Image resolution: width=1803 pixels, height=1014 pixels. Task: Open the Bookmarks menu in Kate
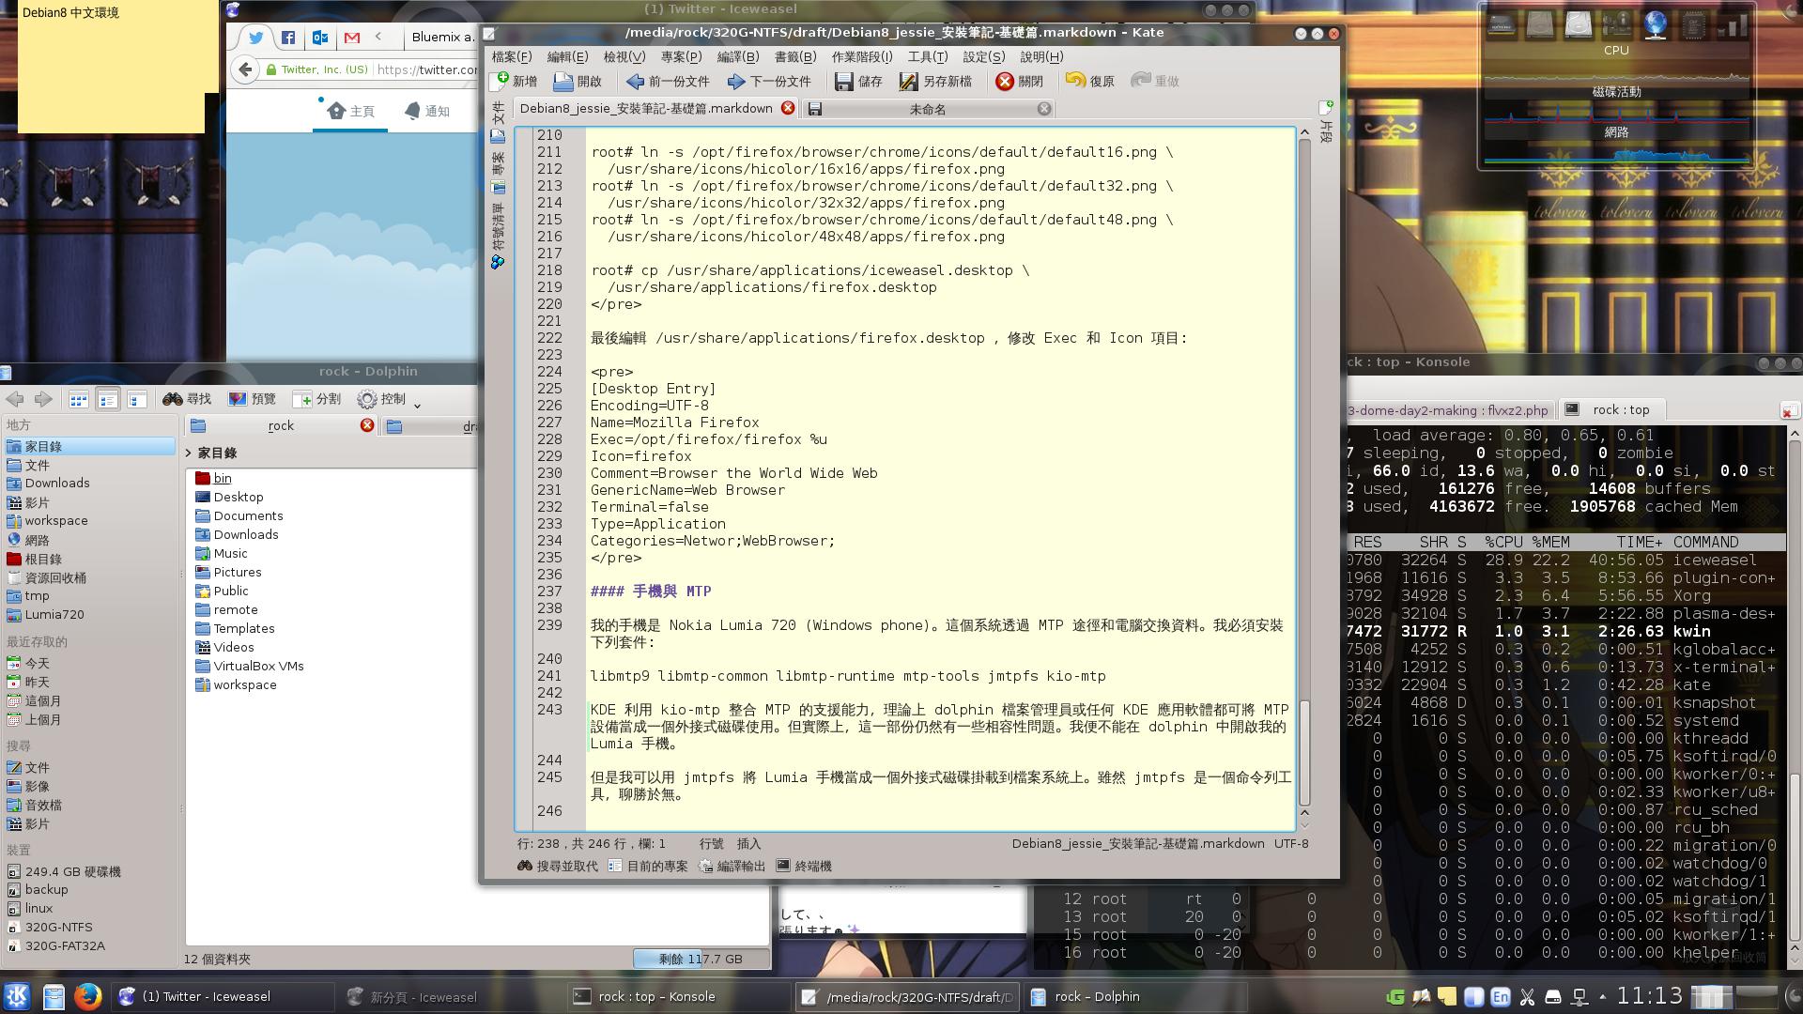[794, 56]
